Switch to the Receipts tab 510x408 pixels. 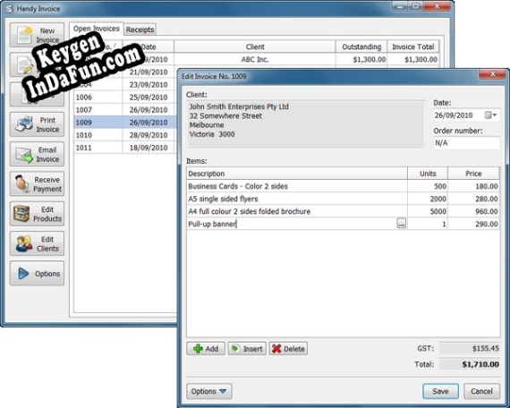(x=140, y=30)
